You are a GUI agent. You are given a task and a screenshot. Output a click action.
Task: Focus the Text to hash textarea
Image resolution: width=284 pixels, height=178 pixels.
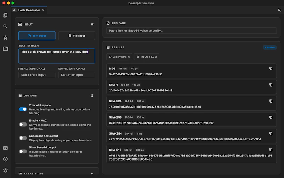point(57,56)
